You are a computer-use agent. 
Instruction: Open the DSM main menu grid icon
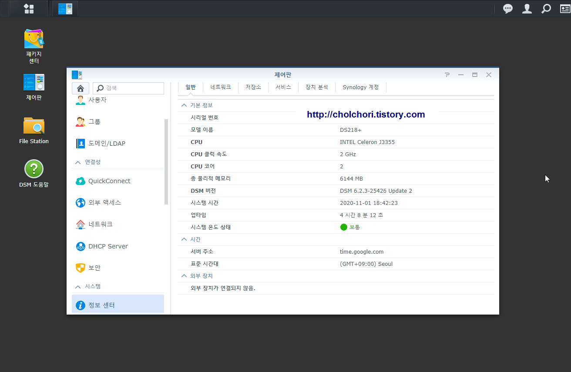click(29, 9)
